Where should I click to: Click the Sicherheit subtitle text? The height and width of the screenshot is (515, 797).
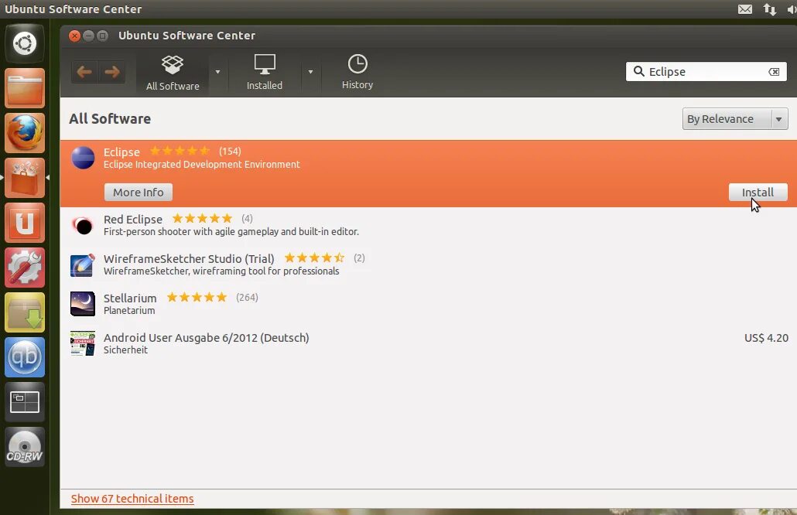[125, 350]
